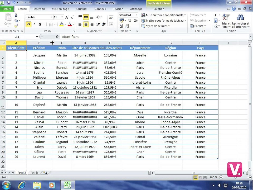This screenshot has height=190, width=253.
Task: Click the merge and center icon
Action: (x=111, y=24)
